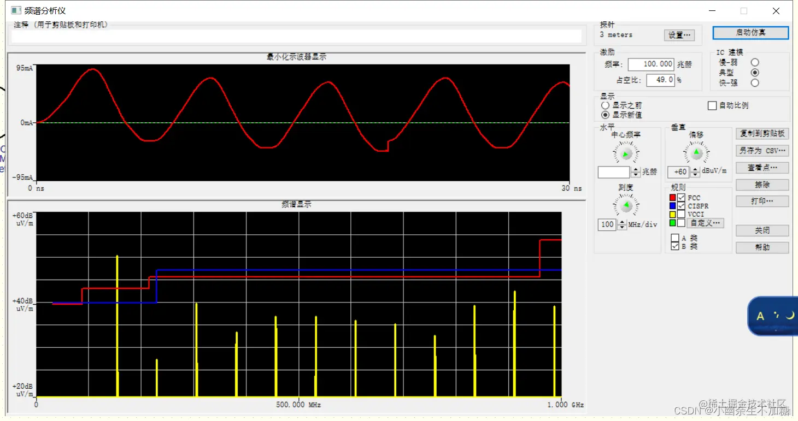The width and height of the screenshot is (798, 421).
Task: Click 复制到剪贴板 button
Action: (x=762, y=134)
